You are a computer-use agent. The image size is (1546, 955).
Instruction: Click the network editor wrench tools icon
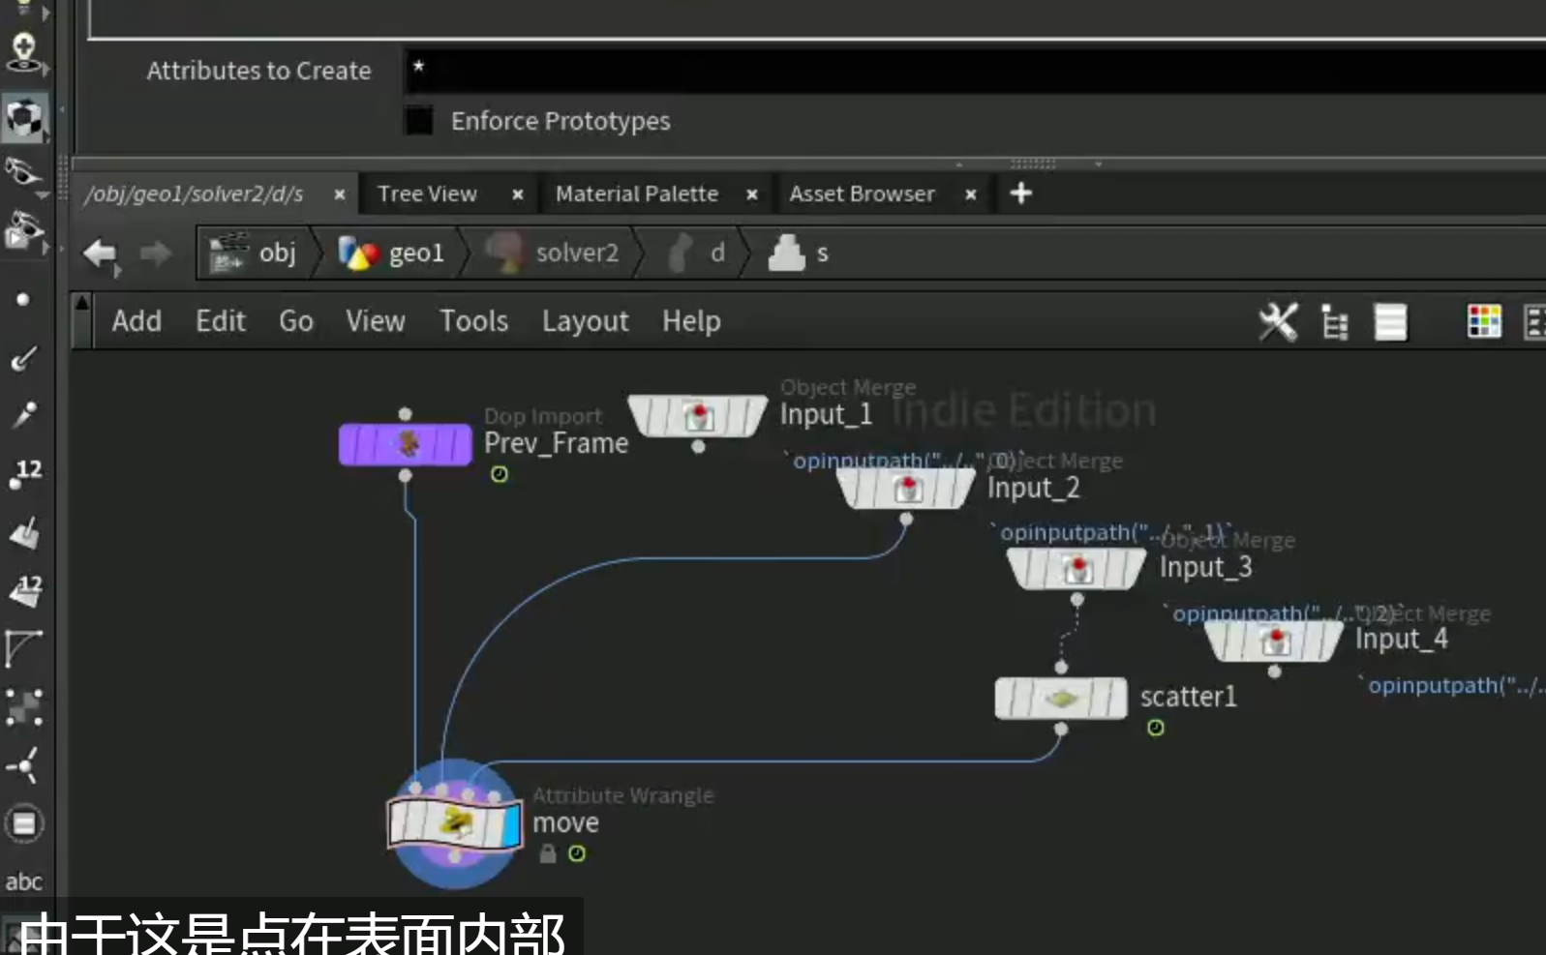(1278, 322)
